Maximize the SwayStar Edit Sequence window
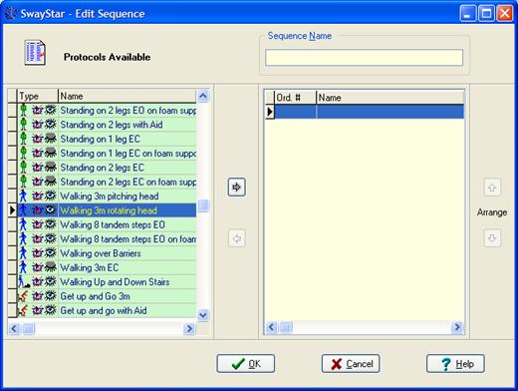This screenshot has height=391, width=518. (486, 14)
